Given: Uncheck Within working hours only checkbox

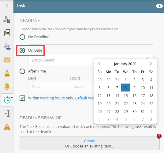Looking at the screenshot, I should 22,98.
